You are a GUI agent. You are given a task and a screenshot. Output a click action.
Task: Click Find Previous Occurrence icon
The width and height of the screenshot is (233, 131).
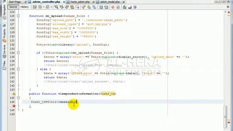pyautogui.click(x=62, y=7)
